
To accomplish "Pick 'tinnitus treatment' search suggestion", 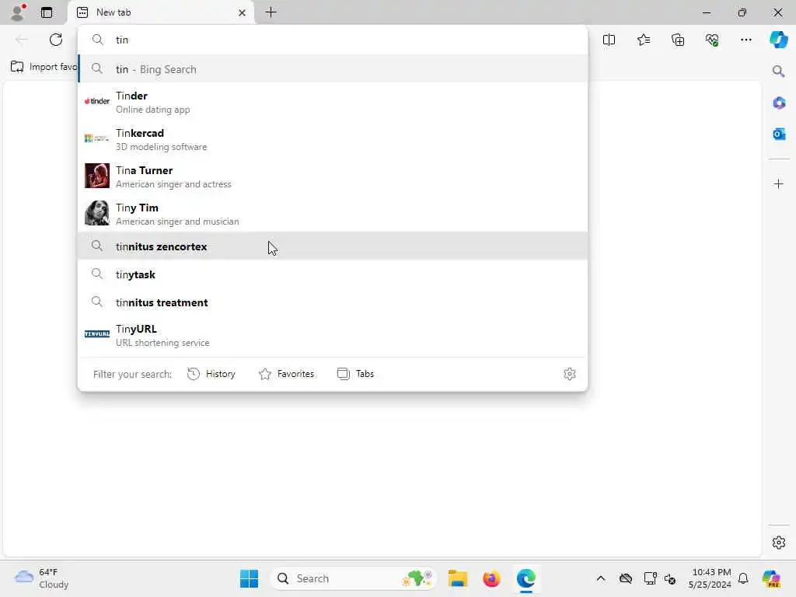I will 333,302.
